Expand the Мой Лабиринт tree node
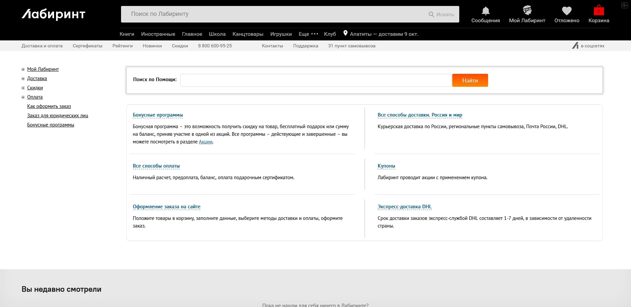This screenshot has width=631, height=307. (23, 70)
